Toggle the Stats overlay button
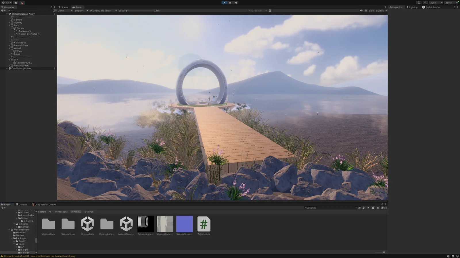 372,11
